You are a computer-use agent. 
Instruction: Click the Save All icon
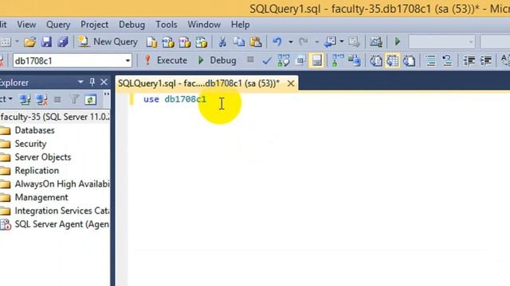[63, 42]
